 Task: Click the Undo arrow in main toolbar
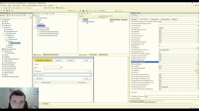pyautogui.click(x=22, y=8)
